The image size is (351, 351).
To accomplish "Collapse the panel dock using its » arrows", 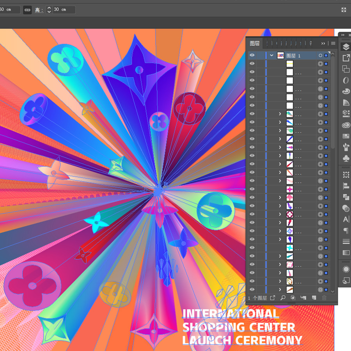I will (x=343, y=35).
